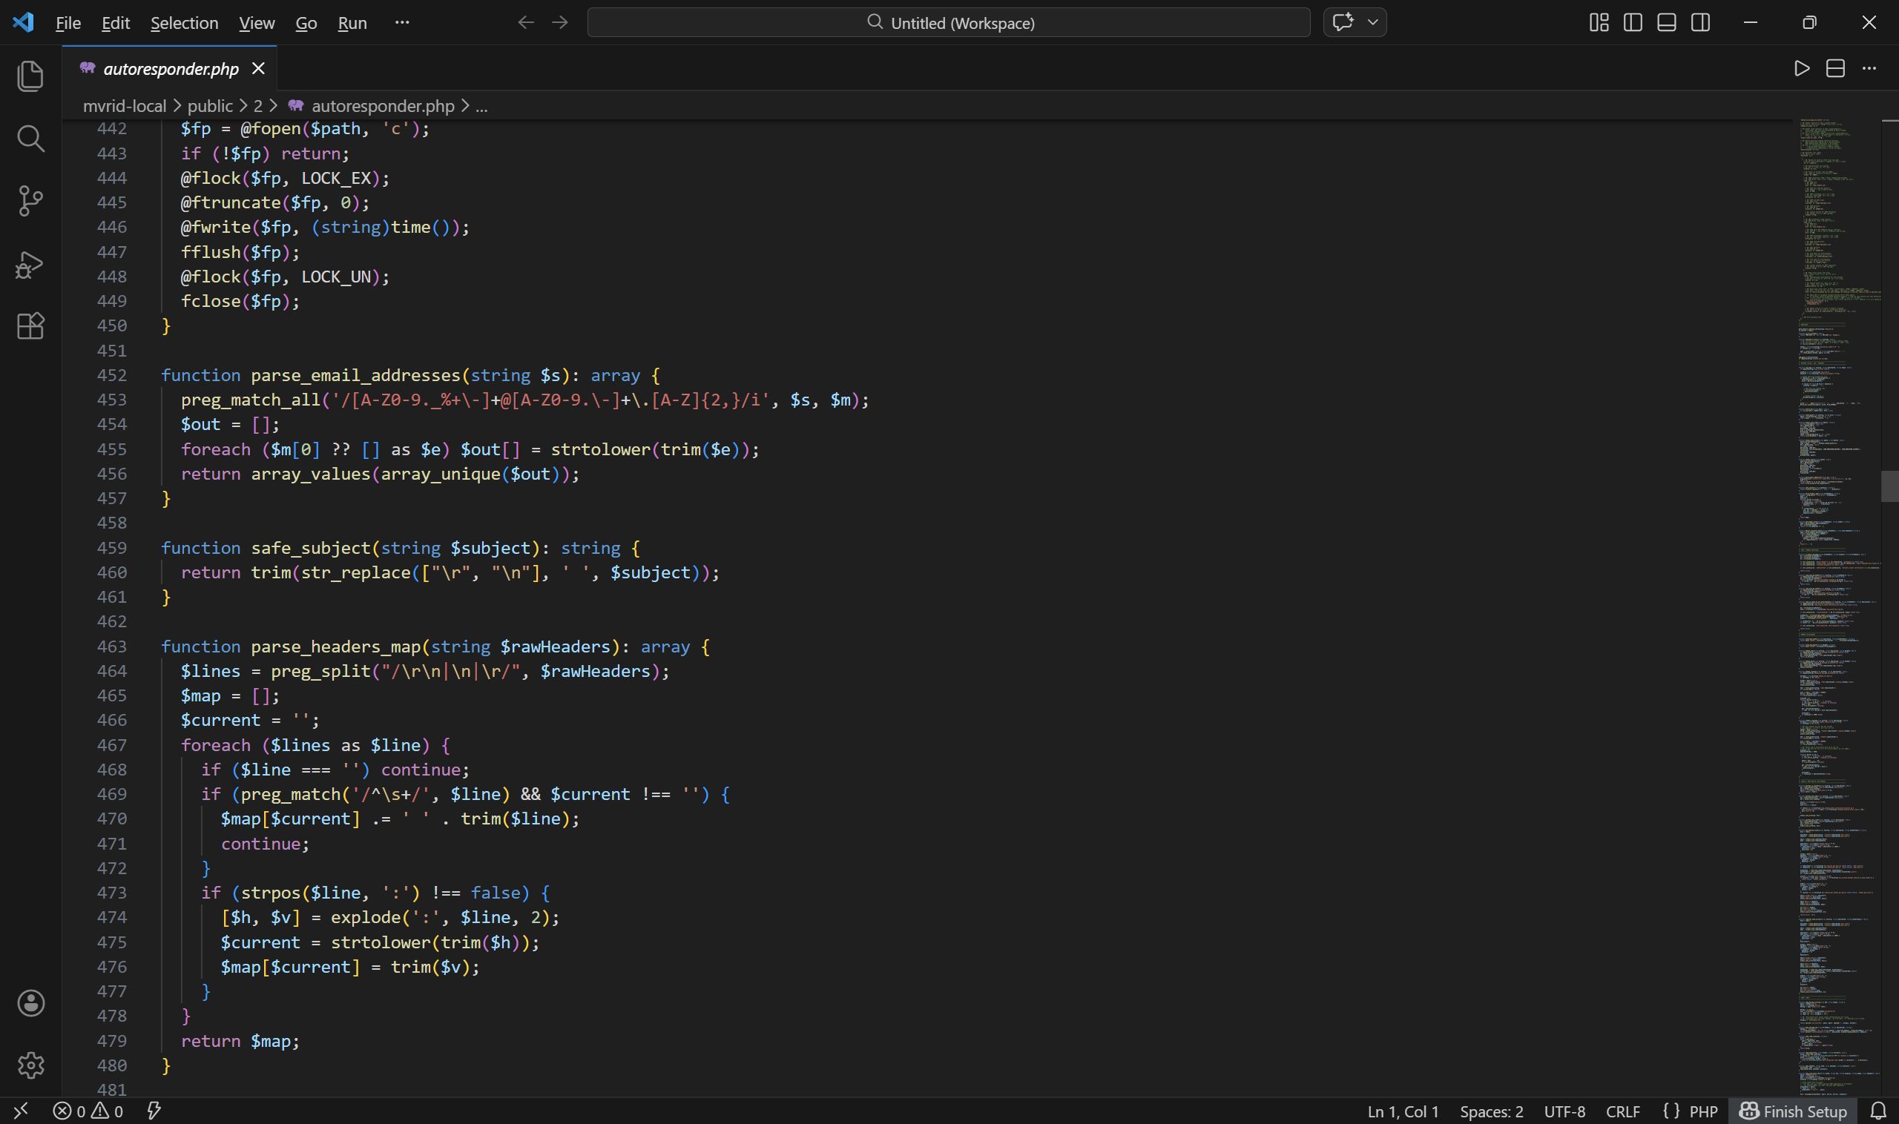Open the Search view icon
Viewport: 1899px width, 1124px height.
30,139
